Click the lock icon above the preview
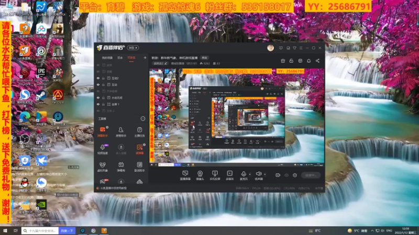This screenshot has height=235, width=419. 291,61
